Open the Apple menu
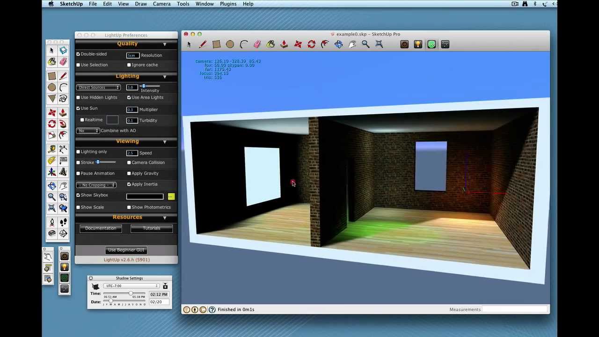Image resolution: width=599 pixels, height=337 pixels. [x=51, y=4]
